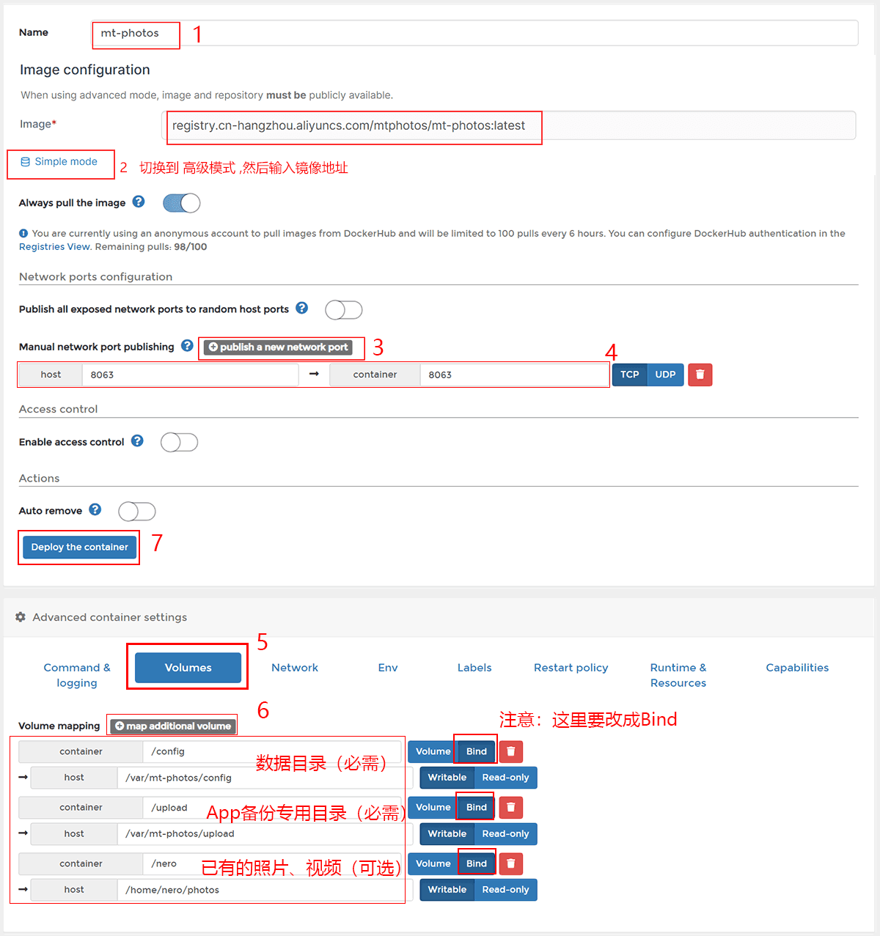Click the /var/mt-photos/upload host path field

(x=265, y=834)
